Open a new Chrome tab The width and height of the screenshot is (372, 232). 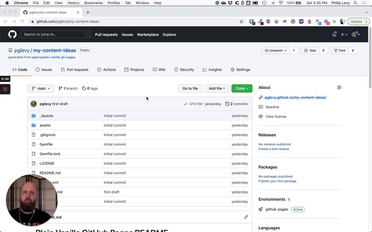click(x=88, y=12)
